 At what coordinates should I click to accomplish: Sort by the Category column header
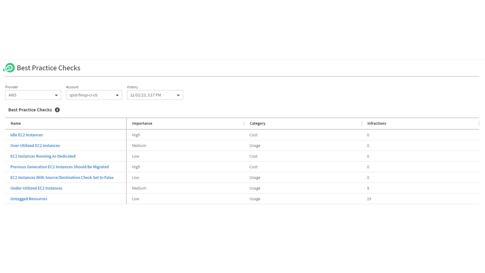click(257, 123)
